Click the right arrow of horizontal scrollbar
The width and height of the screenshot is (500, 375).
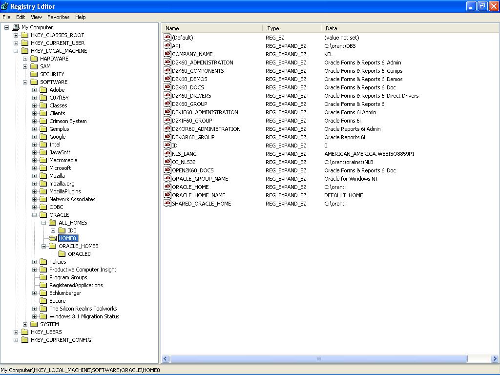tap(495, 359)
